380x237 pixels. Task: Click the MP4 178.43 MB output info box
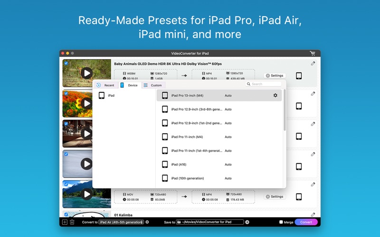[223, 197]
